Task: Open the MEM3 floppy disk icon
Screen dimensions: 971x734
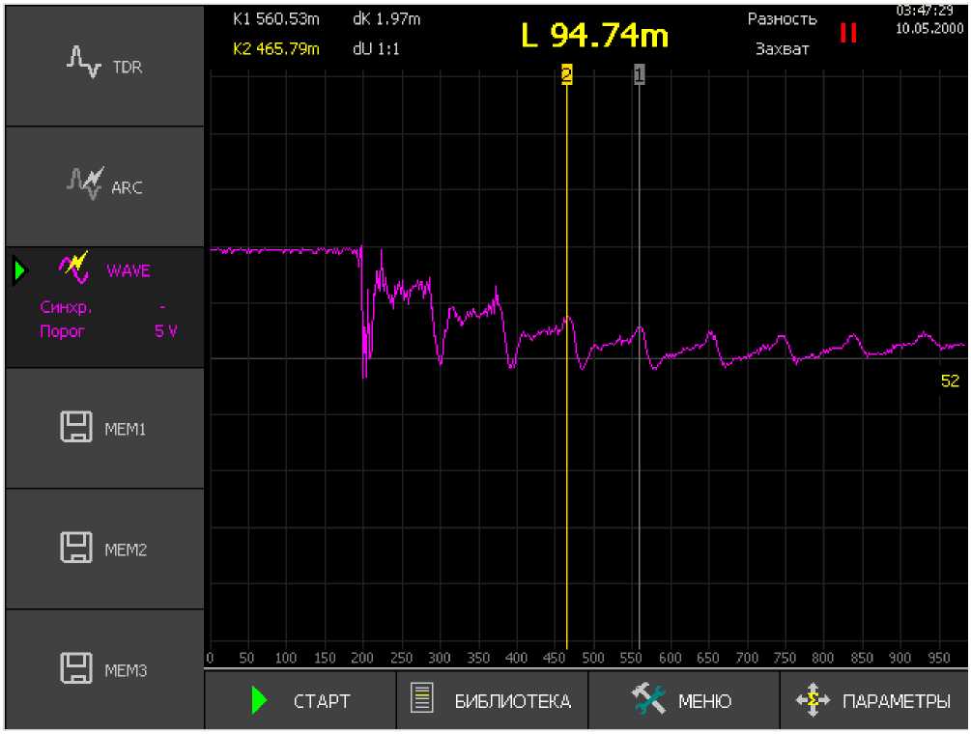Action: (76, 667)
